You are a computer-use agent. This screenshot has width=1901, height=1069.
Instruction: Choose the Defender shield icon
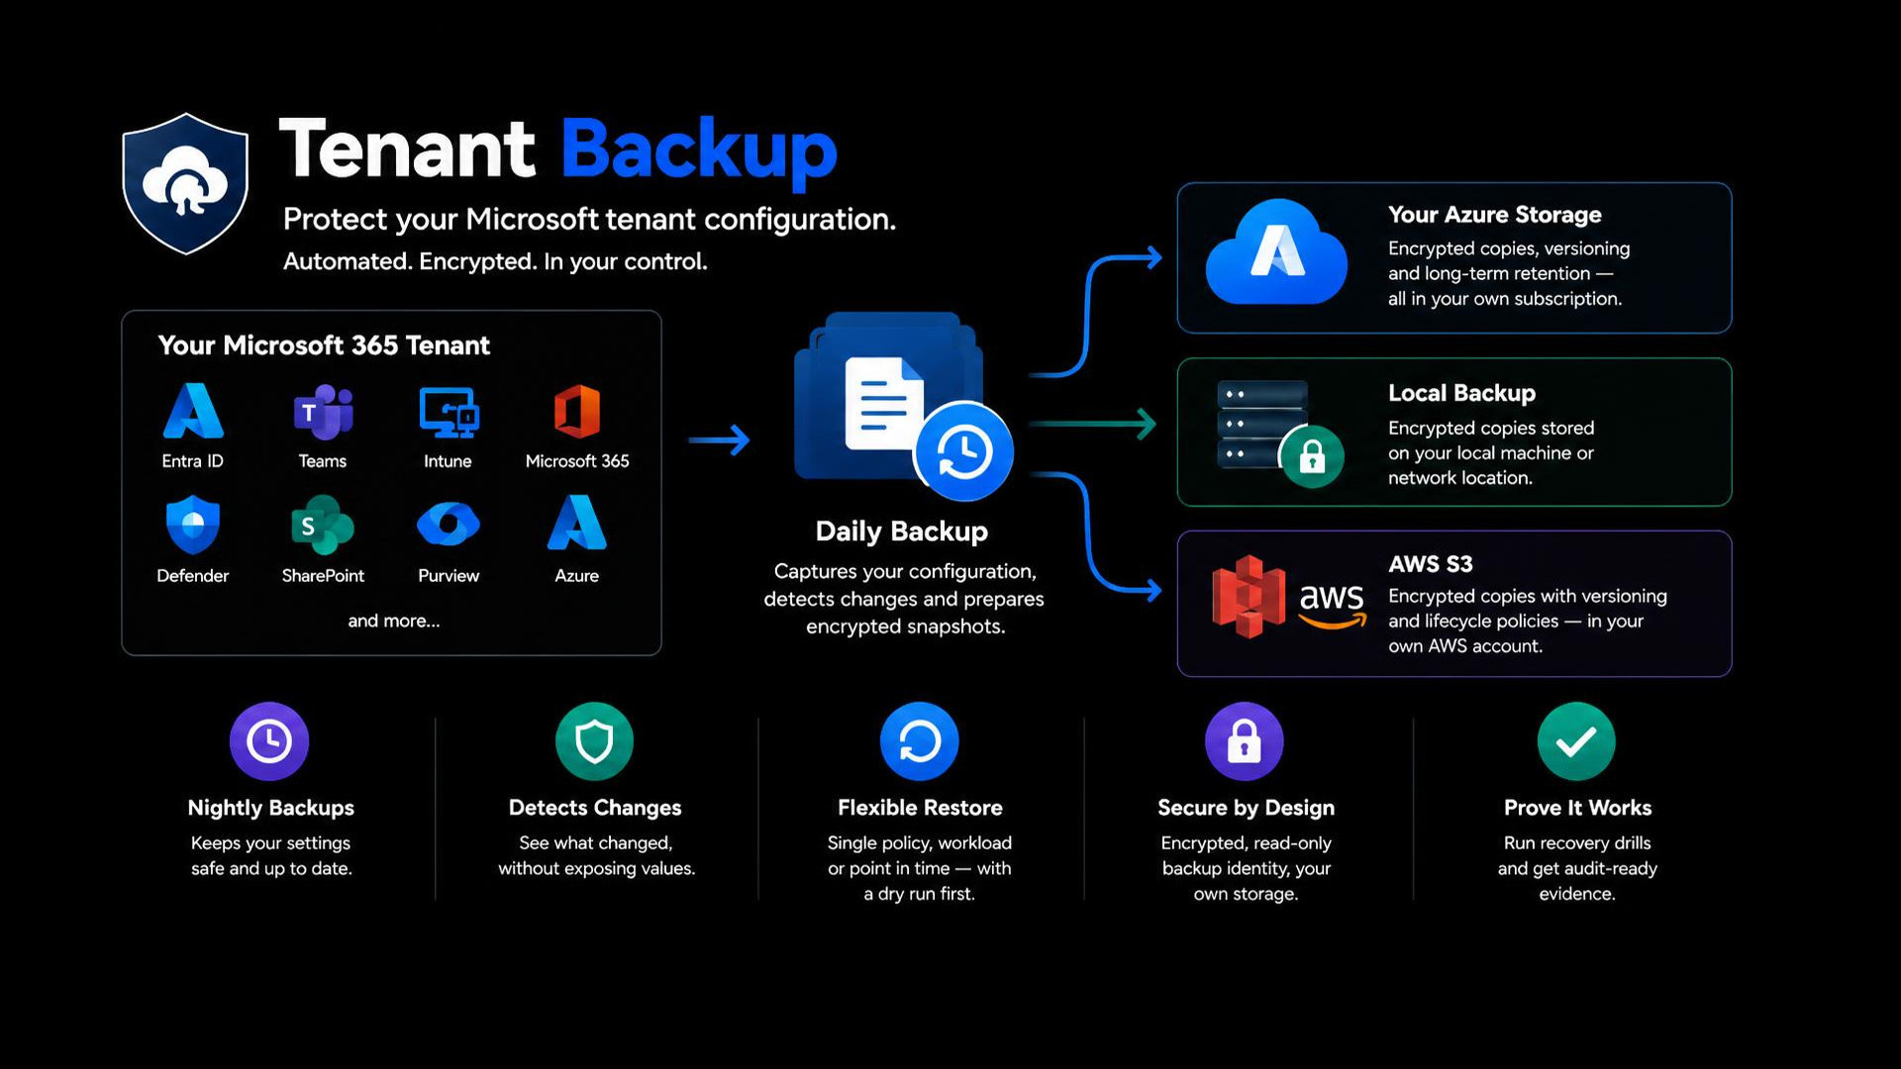pos(193,525)
